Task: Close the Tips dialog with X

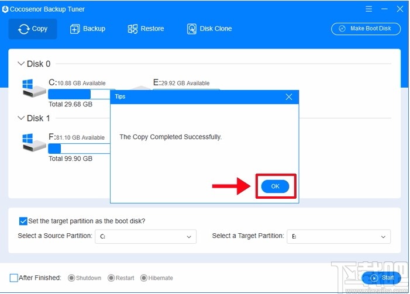Action: pos(289,97)
